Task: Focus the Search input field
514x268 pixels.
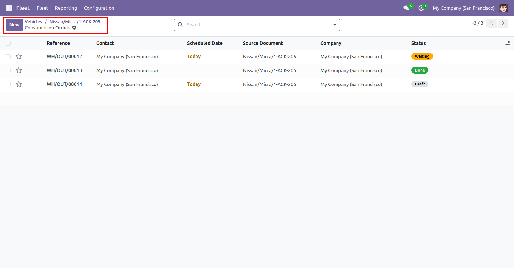Action: click(258, 25)
